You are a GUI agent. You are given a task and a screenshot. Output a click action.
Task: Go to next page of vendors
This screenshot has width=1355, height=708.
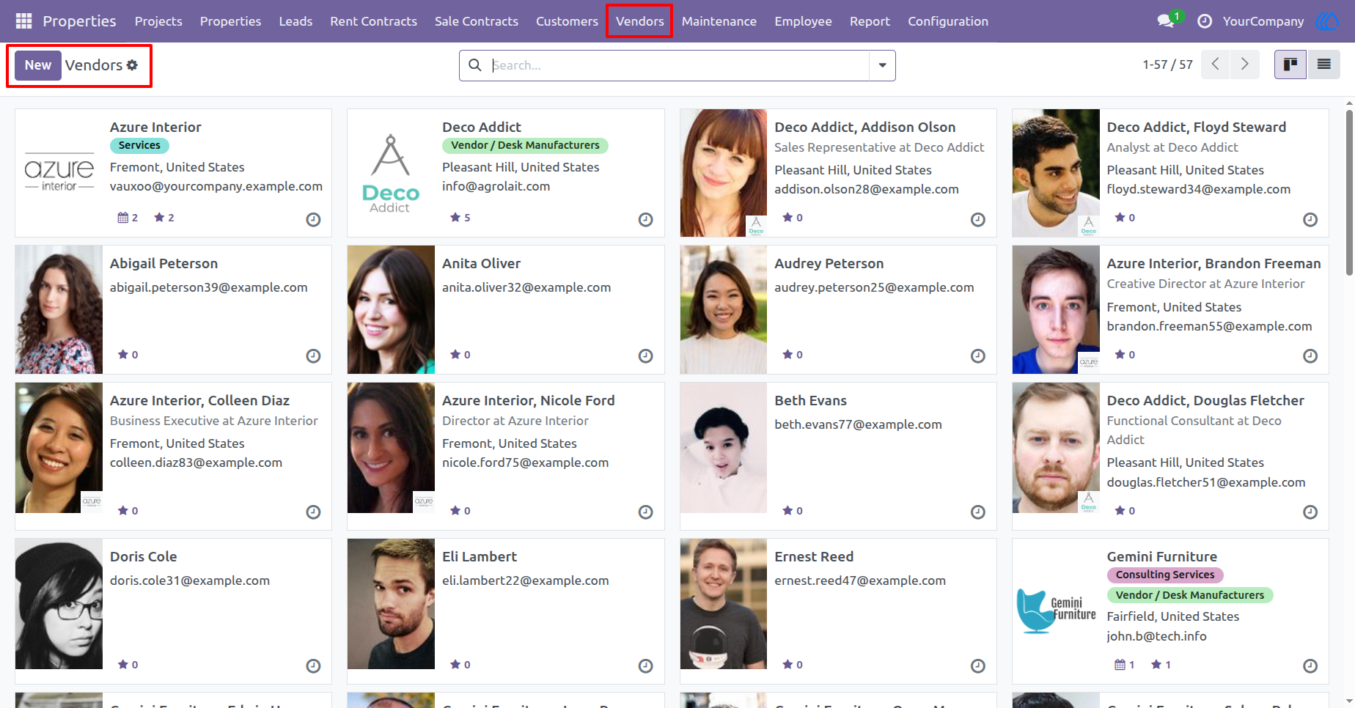coord(1244,64)
